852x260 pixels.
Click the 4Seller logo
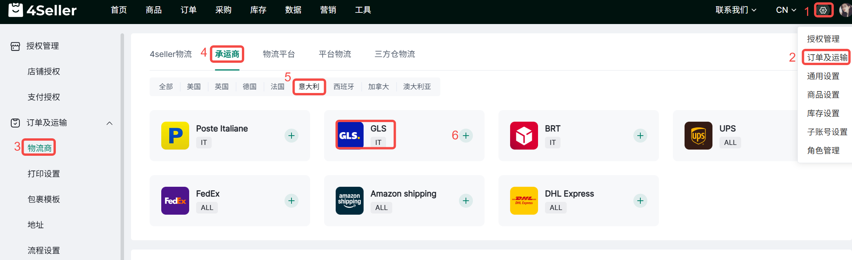point(43,10)
